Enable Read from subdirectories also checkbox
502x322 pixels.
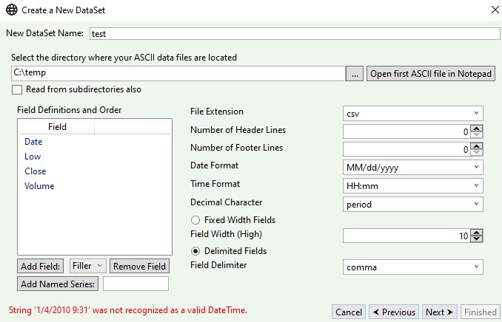pyautogui.click(x=17, y=90)
